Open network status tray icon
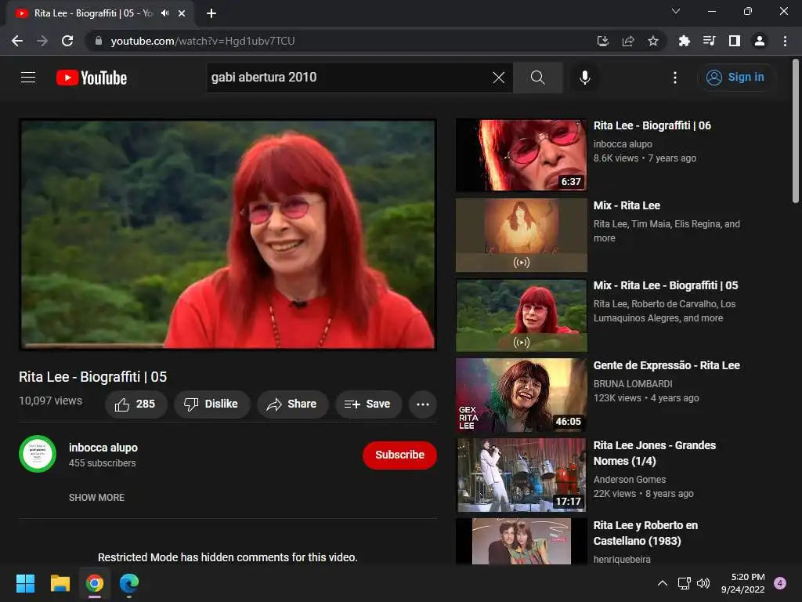Viewport: 802px width, 602px height. (x=685, y=583)
